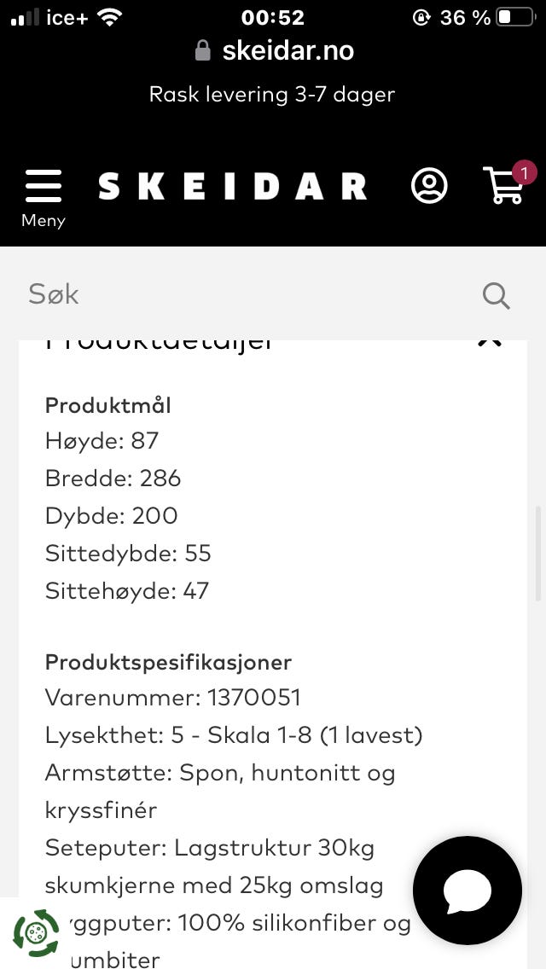Click the Produktdetaljer section header
The width and height of the screenshot is (546, 969).
point(160,343)
